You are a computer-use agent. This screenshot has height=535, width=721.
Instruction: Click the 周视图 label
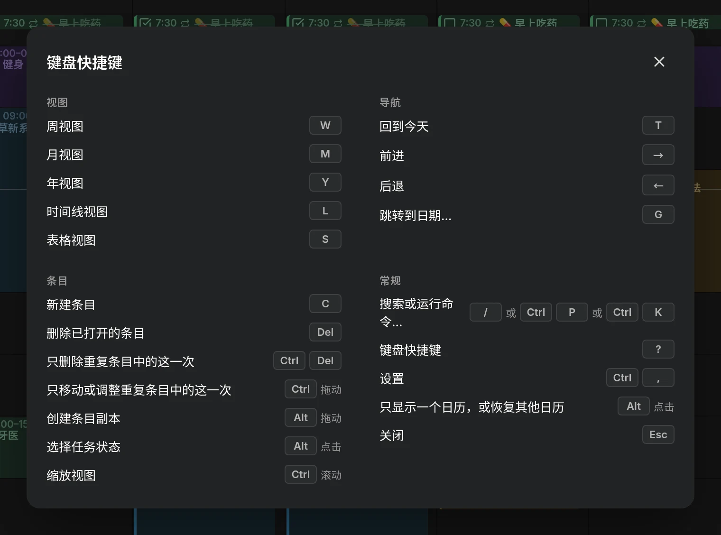point(65,127)
